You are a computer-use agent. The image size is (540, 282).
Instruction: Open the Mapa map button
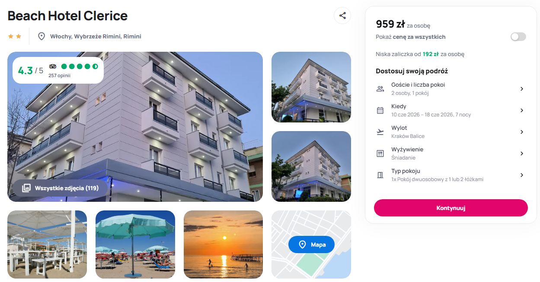coord(311,244)
